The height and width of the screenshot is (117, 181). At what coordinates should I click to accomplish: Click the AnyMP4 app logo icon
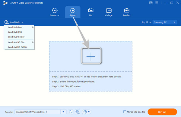click(5, 3)
